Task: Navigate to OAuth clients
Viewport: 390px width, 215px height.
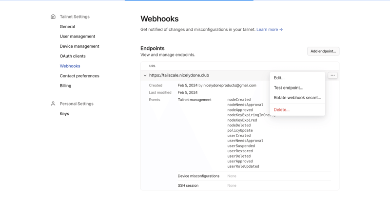Action: [x=73, y=56]
